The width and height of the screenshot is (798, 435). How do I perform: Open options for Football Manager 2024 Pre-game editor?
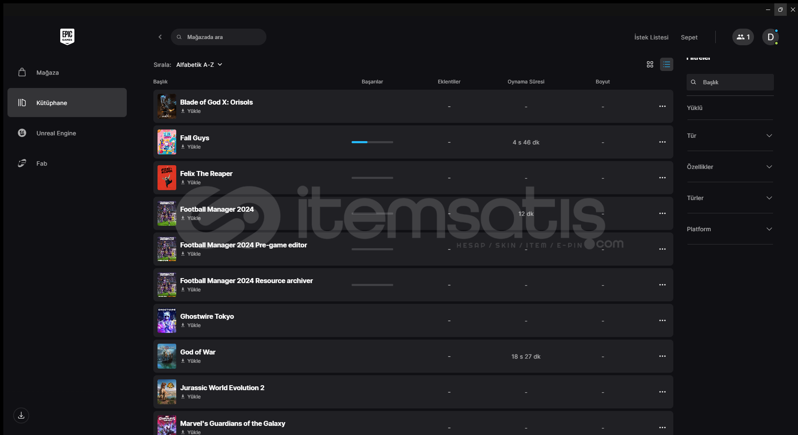click(x=663, y=249)
